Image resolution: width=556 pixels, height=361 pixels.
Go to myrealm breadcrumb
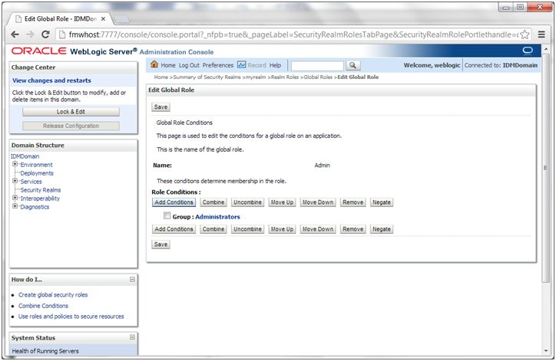pos(256,77)
